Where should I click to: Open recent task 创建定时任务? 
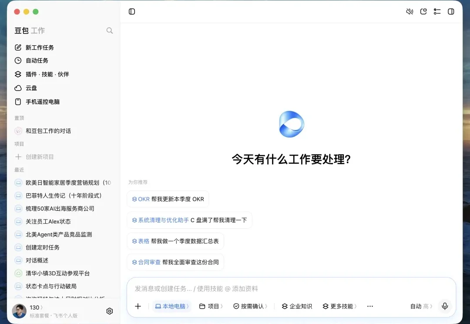click(37, 247)
